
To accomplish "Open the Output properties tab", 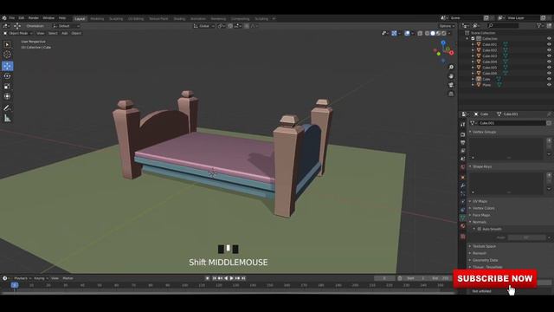I will (x=463, y=142).
